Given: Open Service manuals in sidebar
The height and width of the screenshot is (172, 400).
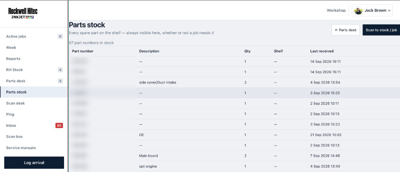Looking at the screenshot, I should (x=34, y=148).
